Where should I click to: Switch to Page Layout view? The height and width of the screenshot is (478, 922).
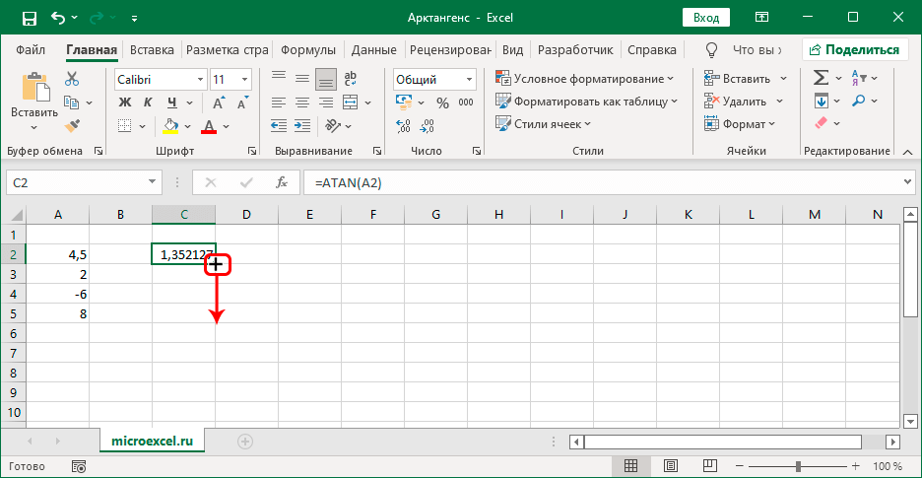click(x=670, y=466)
